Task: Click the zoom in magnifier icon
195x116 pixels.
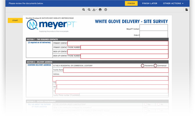Action: pyautogui.click(x=84, y=10)
